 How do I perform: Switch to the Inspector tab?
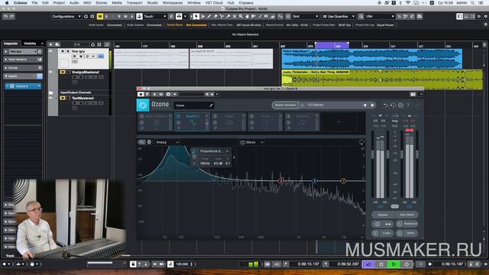[11, 44]
